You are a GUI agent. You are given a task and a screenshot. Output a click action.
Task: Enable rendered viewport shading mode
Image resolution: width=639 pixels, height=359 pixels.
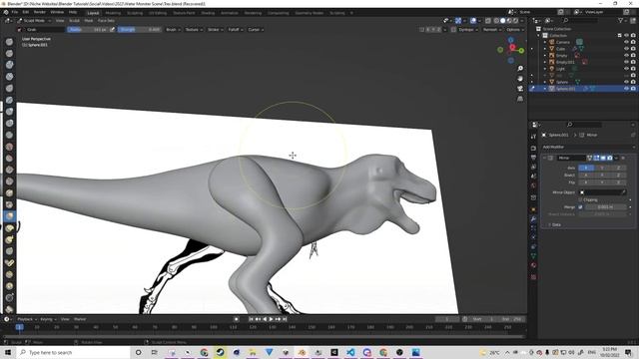coord(515,20)
